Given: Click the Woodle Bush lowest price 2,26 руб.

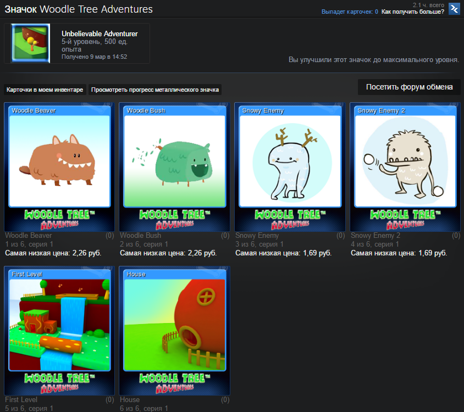Looking at the screenshot, I should point(168,253).
